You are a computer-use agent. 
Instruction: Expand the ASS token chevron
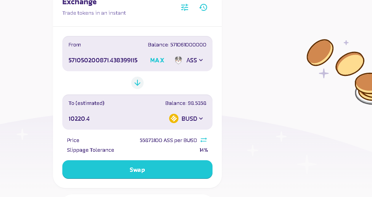tap(201, 60)
